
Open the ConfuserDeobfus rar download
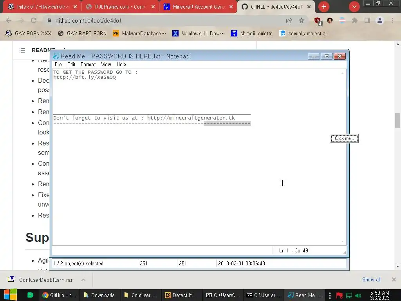(x=41, y=280)
